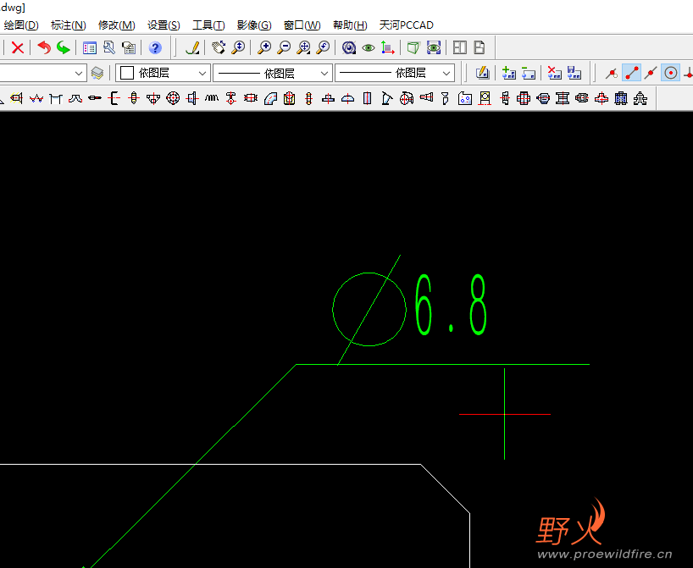Expand the color 依图层 dropdown
693x568 pixels.
pos(202,74)
